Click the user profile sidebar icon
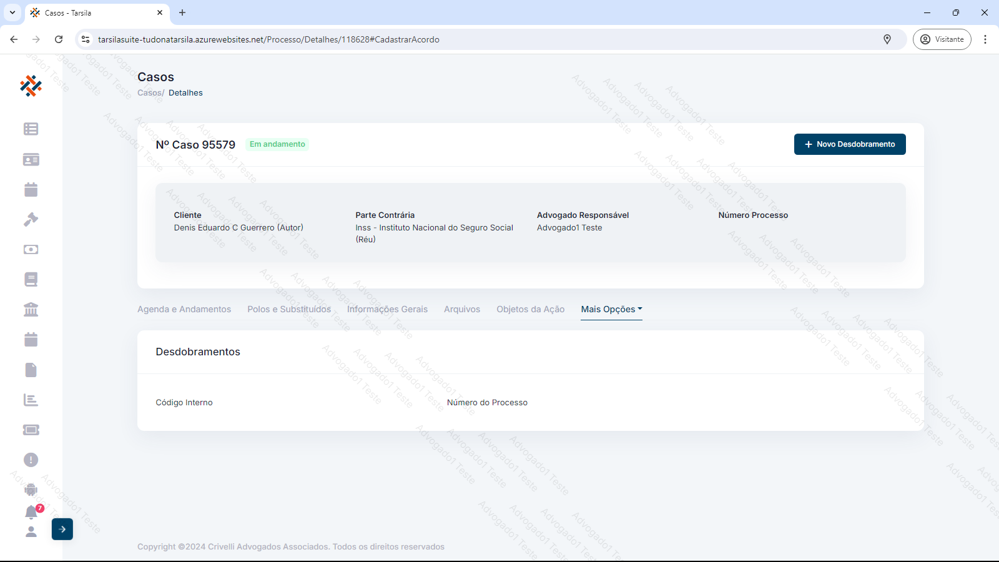Screen dimensions: 999x562 (31, 532)
